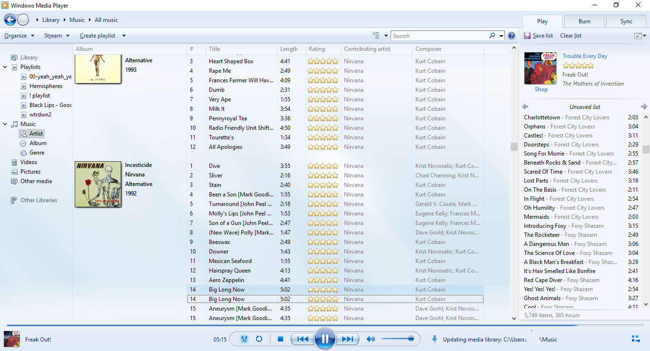650x351 pixels.
Task: Switch to the Burn tab
Action: pyautogui.click(x=584, y=21)
